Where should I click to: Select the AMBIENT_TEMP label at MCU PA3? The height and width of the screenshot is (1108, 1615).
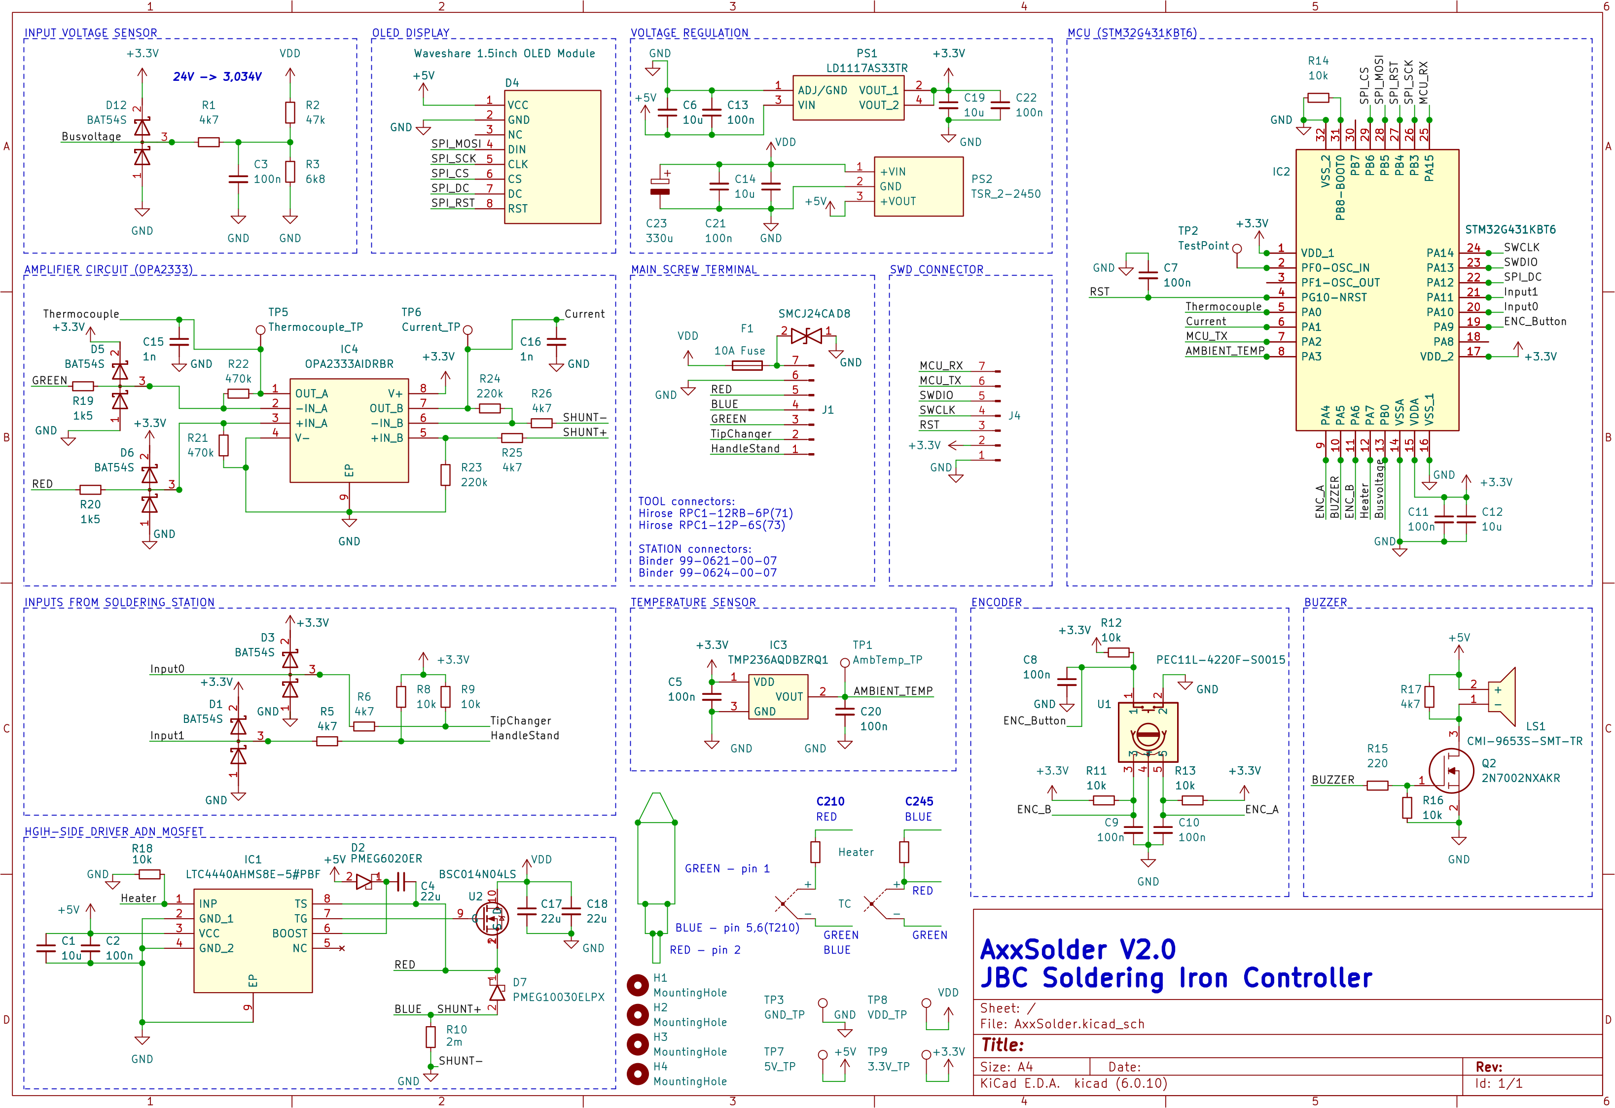[x=1224, y=351]
